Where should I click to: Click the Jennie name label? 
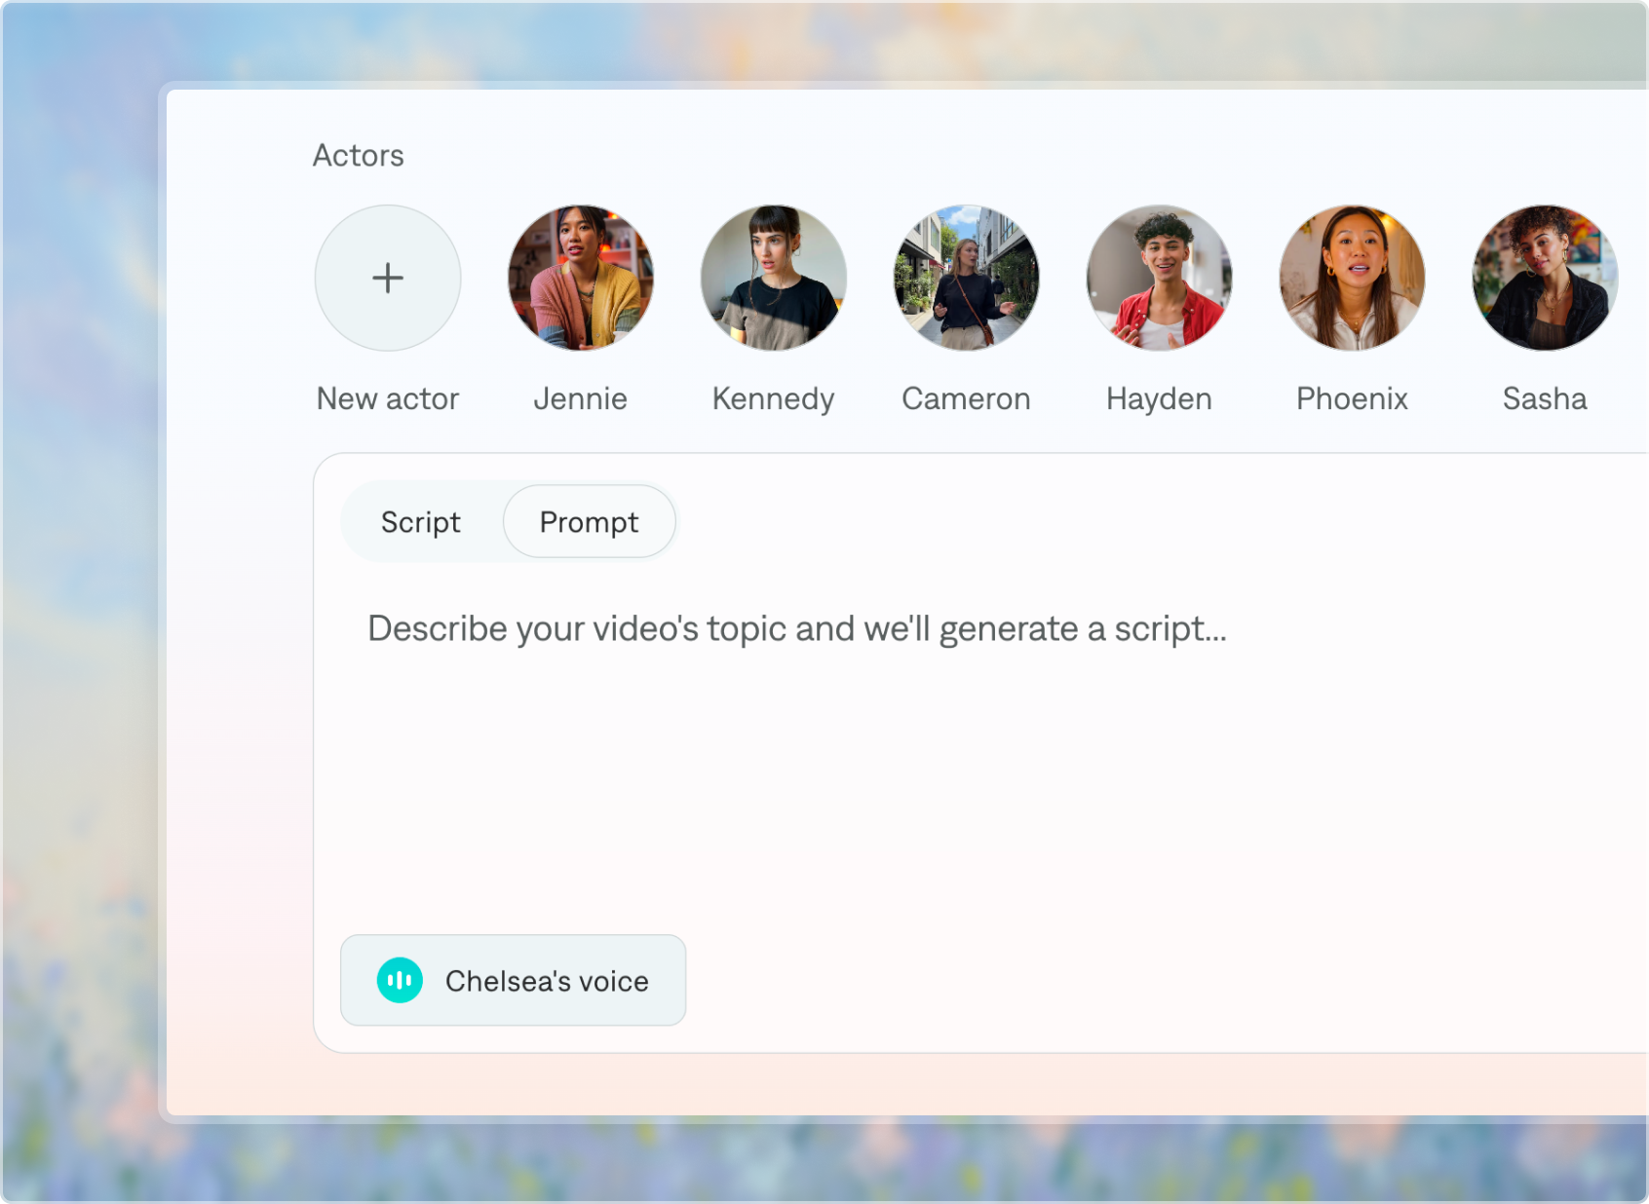pyautogui.click(x=581, y=398)
